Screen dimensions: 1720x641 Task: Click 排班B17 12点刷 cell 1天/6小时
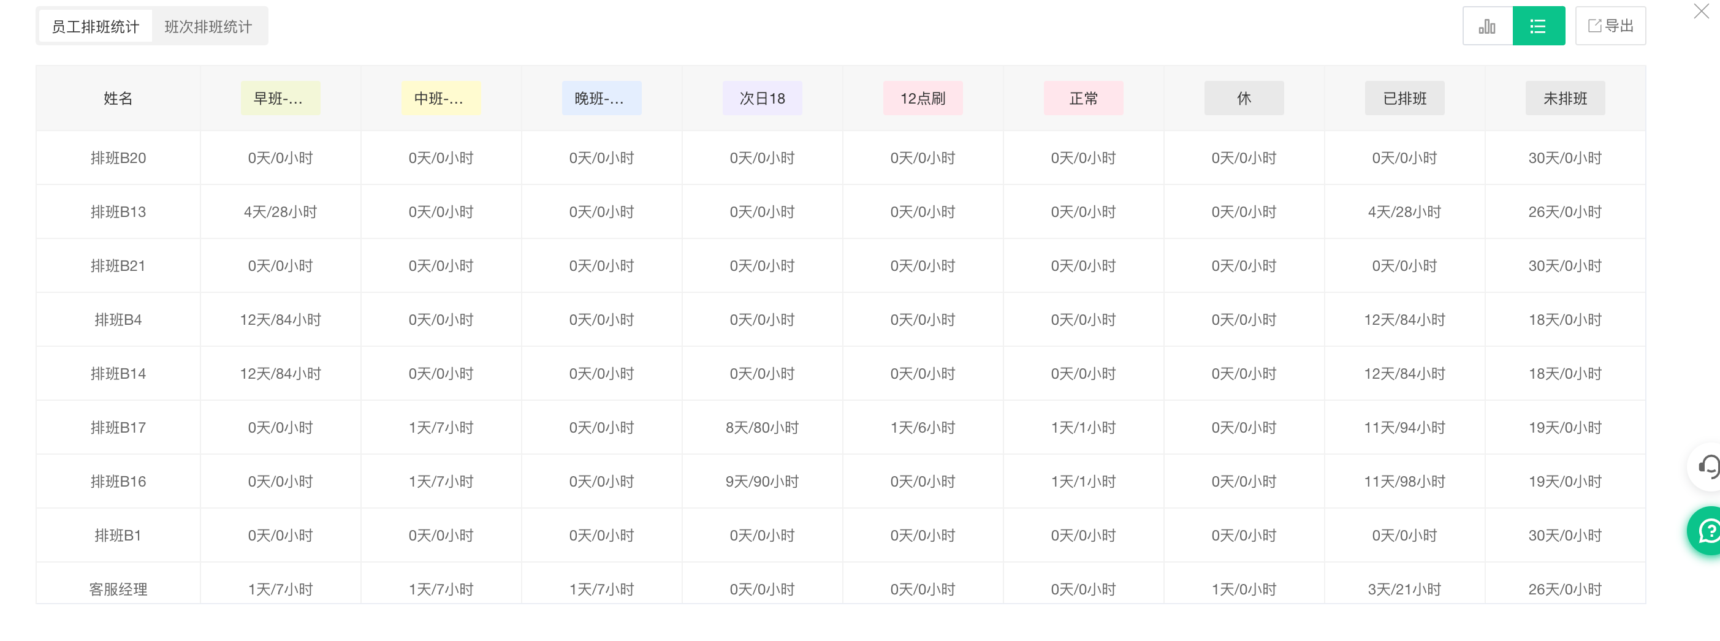923,427
